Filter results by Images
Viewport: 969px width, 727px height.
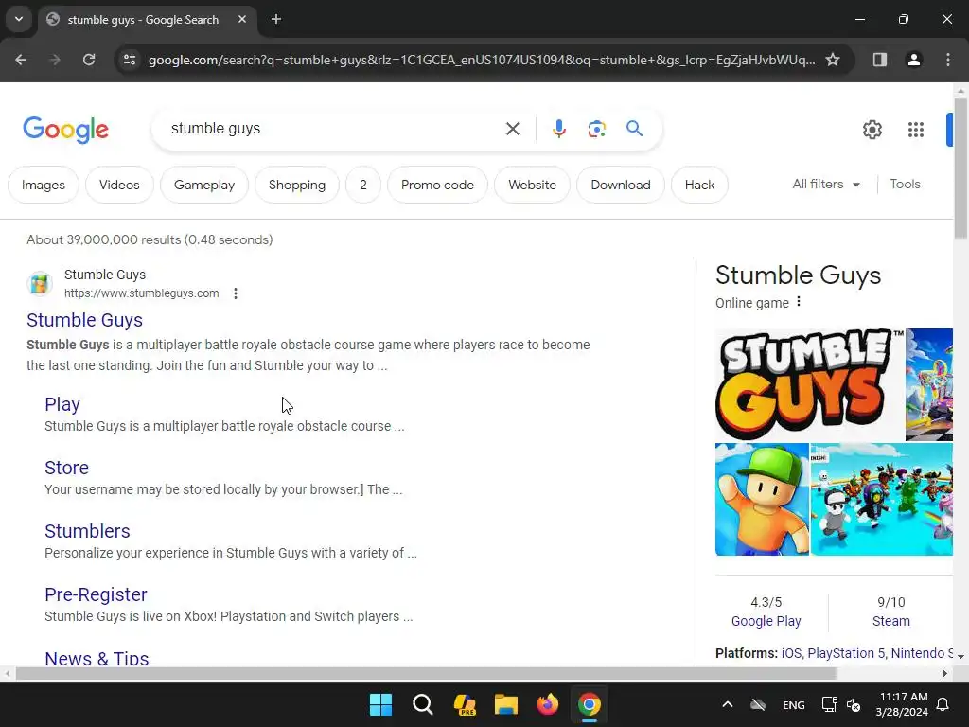[44, 185]
